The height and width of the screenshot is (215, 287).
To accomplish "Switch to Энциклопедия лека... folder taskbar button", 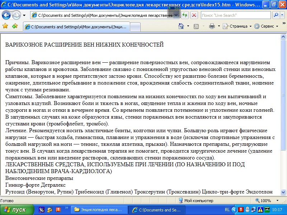I will click(x=99, y=210).
